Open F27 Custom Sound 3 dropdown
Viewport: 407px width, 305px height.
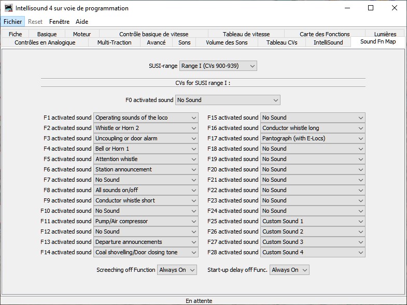point(313,242)
